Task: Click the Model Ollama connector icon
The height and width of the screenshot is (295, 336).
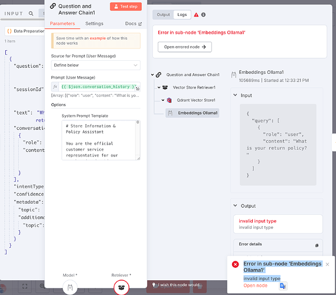Action: [70, 287]
